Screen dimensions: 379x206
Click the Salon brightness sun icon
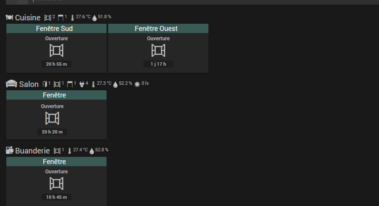tap(137, 84)
